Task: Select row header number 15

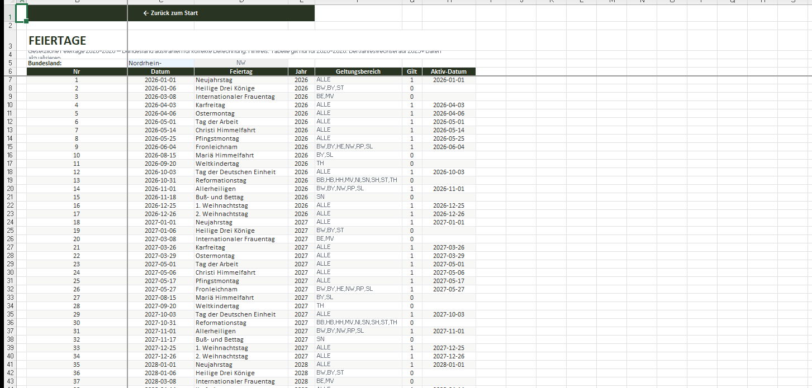Action: (x=10, y=147)
